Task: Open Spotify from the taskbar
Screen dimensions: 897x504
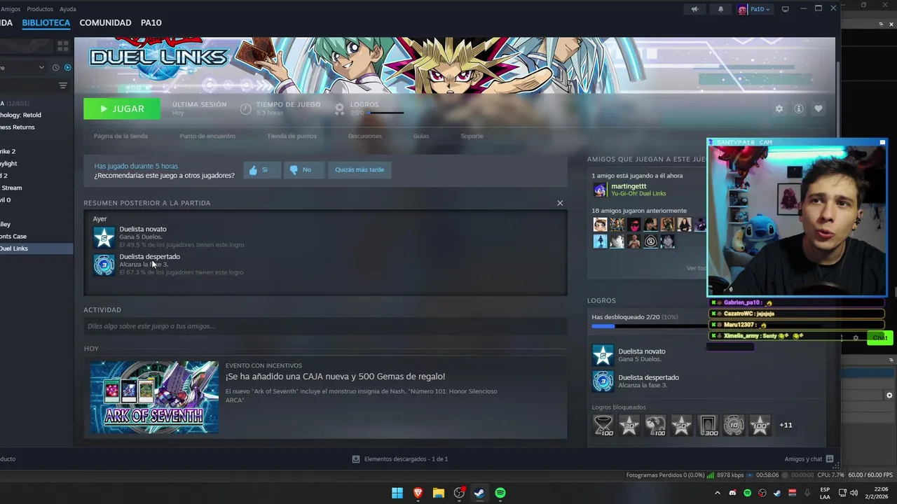Action: (x=500, y=493)
